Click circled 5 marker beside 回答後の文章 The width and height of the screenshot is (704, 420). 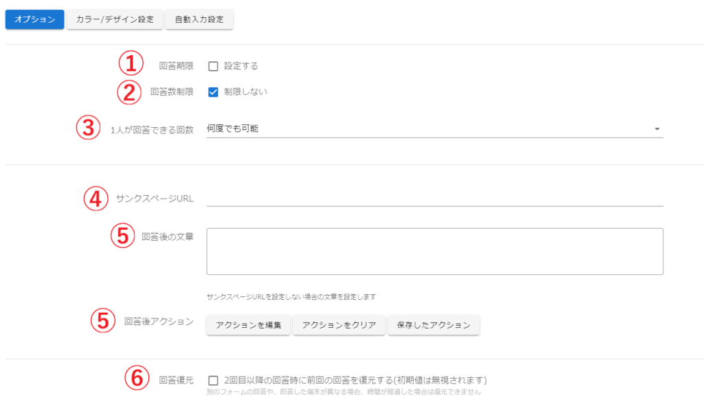123,236
